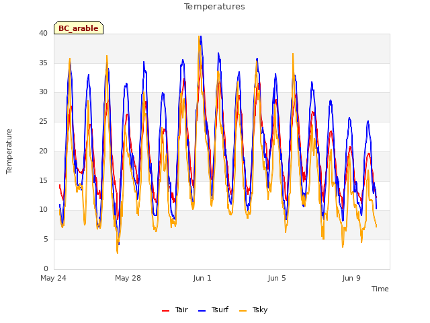The image size is (430, 323).
Task: Click the Jun 1 x-axis label
Action: click(x=202, y=278)
